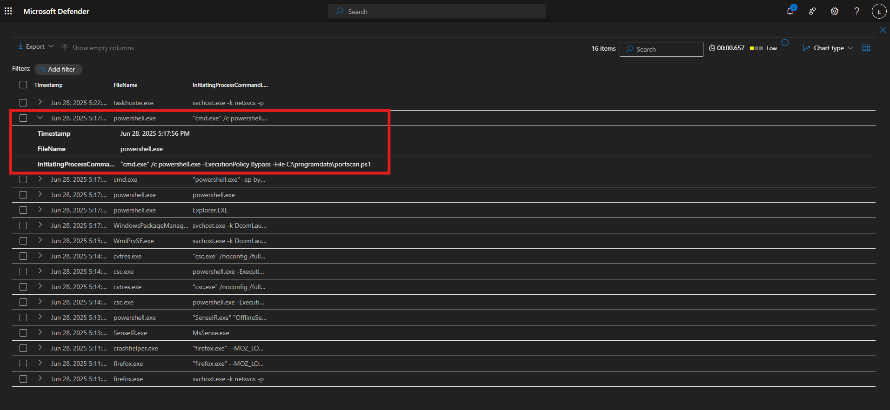Click the MsSense.exe command cell
Screen dimensions: 890x410
pyautogui.click(x=211, y=333)
